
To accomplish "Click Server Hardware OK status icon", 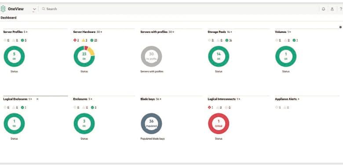I will [x=92, y=40].
